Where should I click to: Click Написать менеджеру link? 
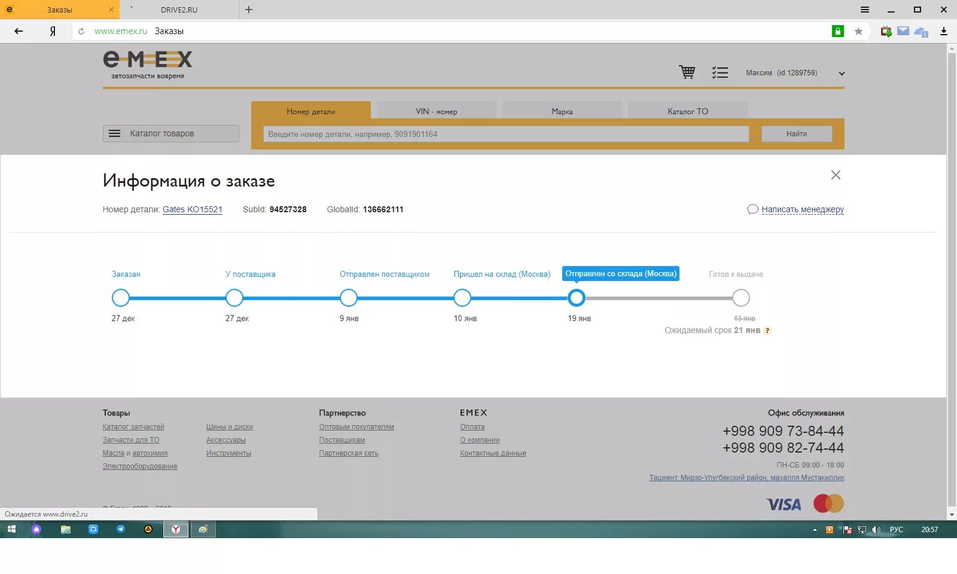[x=803, y=209]
